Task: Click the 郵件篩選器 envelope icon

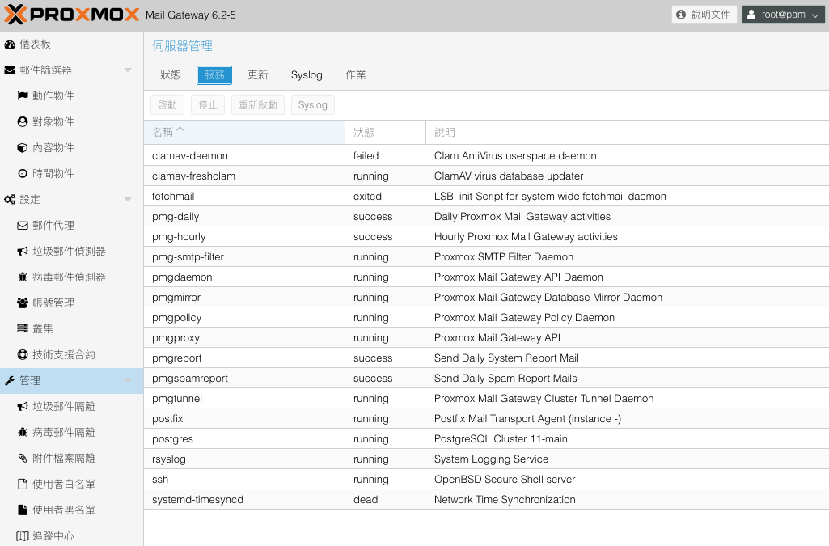Action: pyautogui.click(x=10, y=70)
